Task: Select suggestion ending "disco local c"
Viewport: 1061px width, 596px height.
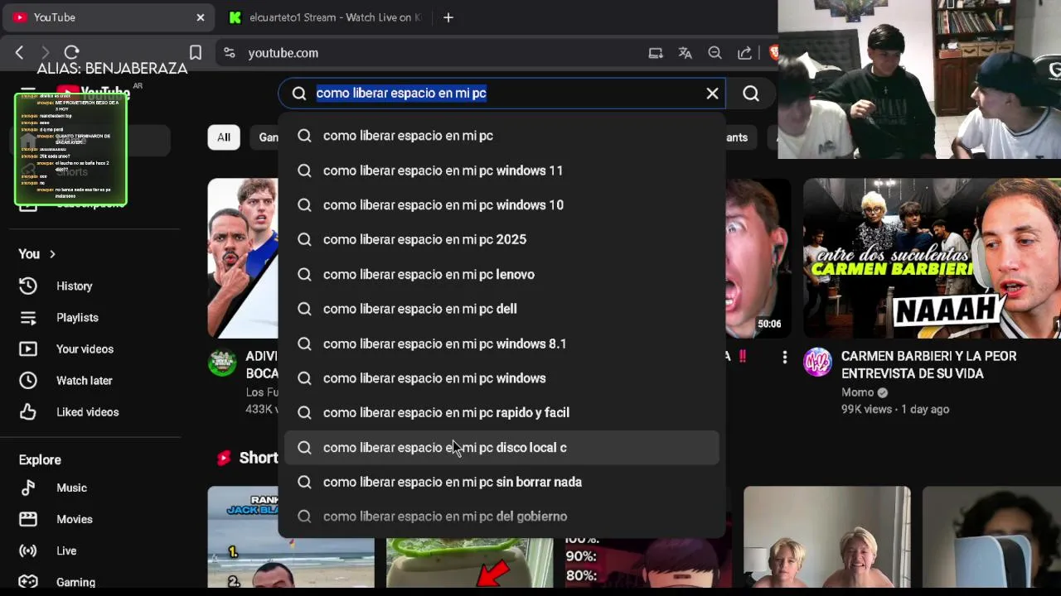Action: 501,447
